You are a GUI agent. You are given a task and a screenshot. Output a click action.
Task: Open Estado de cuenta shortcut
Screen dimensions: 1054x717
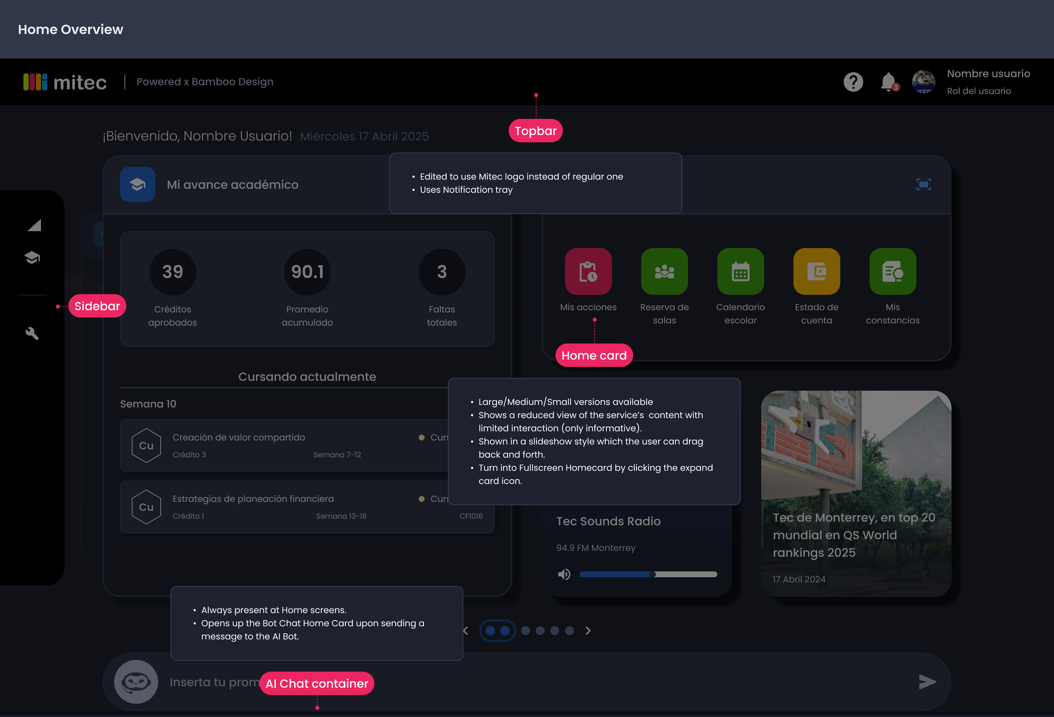point(817,286)
